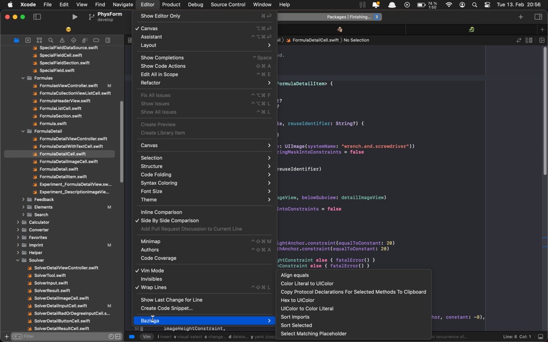
Task: Open macOS Control Center icon
Action: coord(487,5)
